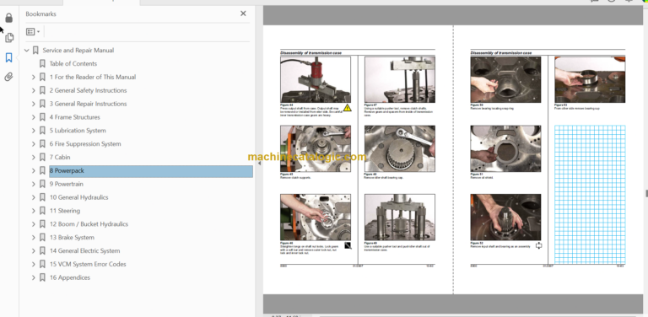Click bookmark icon beside 9 Powertrain
Viewport: 648px width, 317px height.
click(x=42, y=184)
